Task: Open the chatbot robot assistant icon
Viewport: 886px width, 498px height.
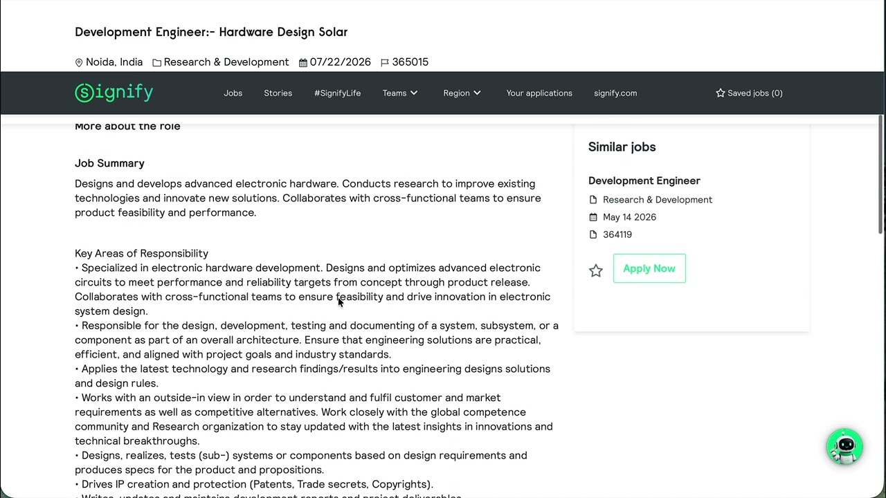Action: (844, 447)
